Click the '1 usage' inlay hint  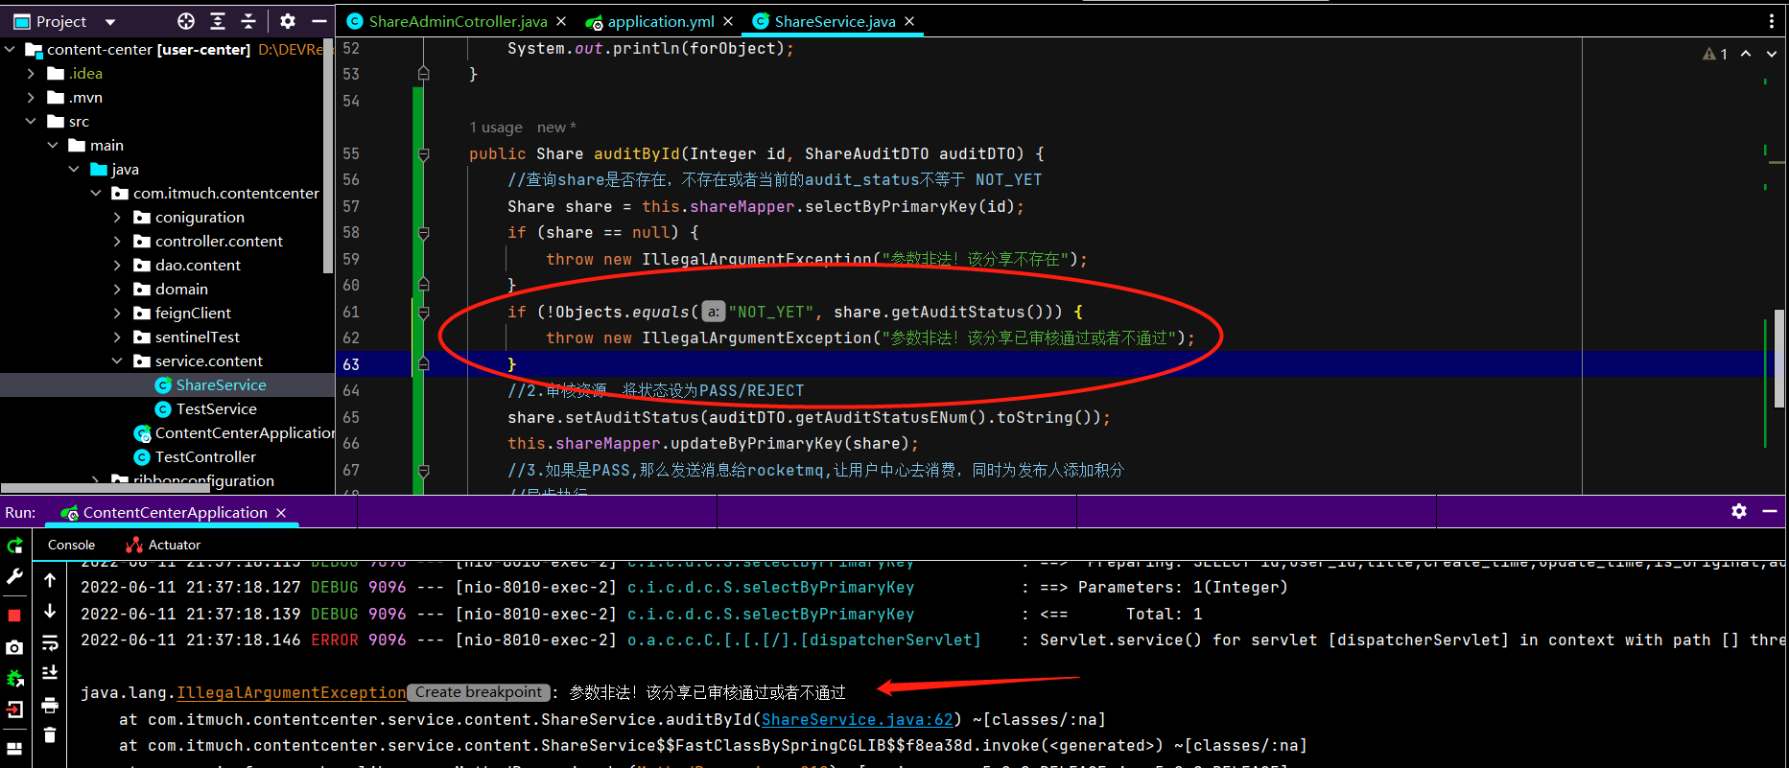coord(496,128)
